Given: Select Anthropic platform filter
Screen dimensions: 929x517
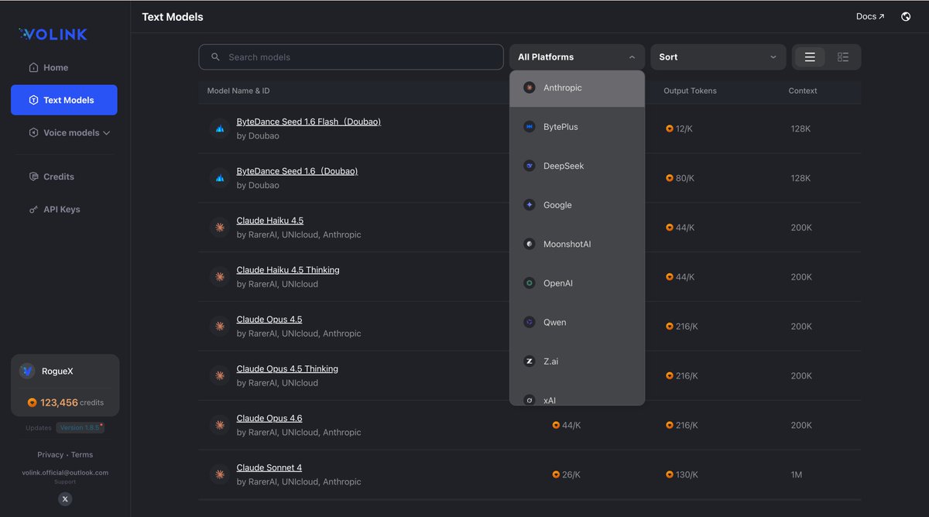Looking at the screenshot, I should (x=577, y=88).
